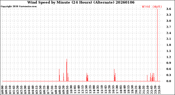
Task: Click the 19:50 time axis label
Action: 132,90
